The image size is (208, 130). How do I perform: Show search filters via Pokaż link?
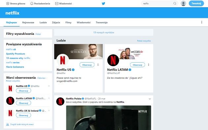tap(38, 34)
